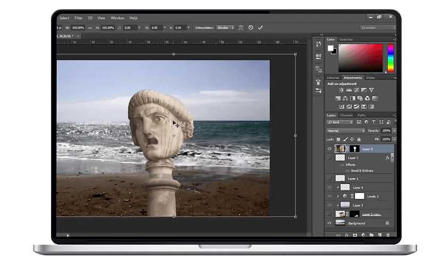
Task: Click the new group folder icon
Action: click(x=372, y=234)
